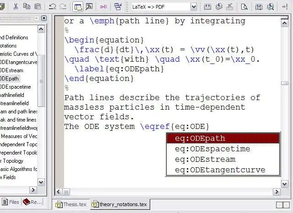Toggle the navigator pane view button

pyautogui.click(x=78, y=7)
